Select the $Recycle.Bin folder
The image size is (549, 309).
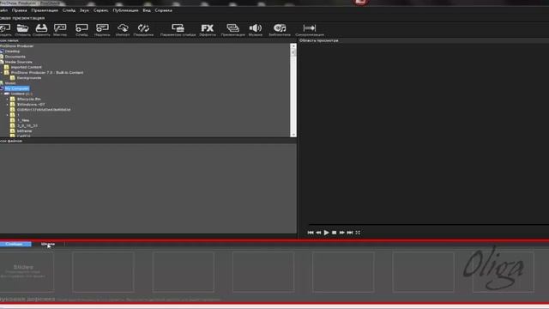pos(29,100)
